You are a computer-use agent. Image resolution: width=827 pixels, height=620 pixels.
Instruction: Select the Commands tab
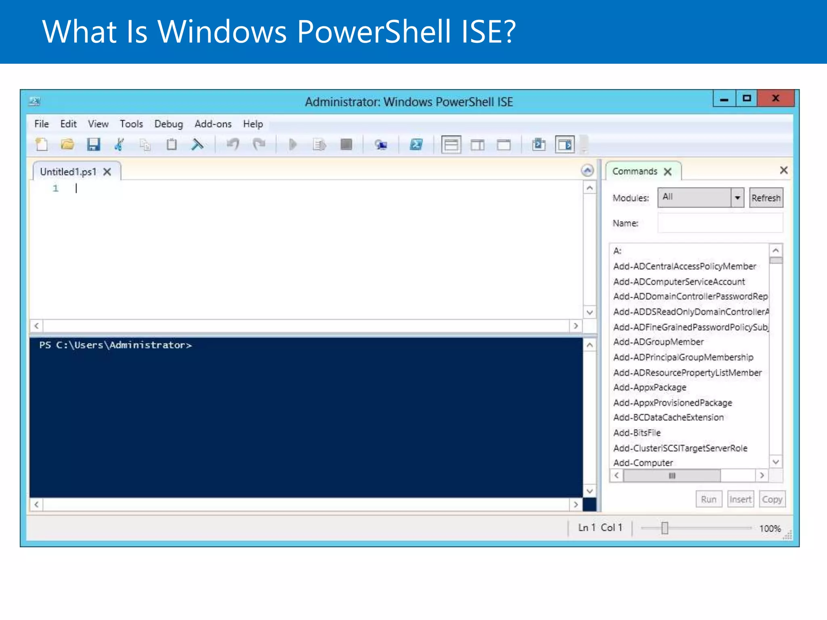pos(634,171)
